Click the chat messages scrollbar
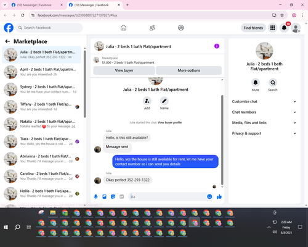This screenshot has width=308, height=247. pyautogui.click(x=222, y=140)
